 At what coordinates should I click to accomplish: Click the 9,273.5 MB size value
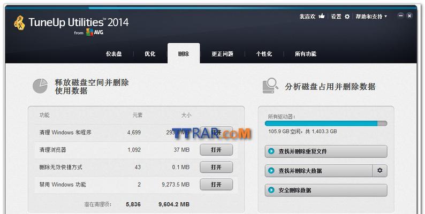coord(176,185)
